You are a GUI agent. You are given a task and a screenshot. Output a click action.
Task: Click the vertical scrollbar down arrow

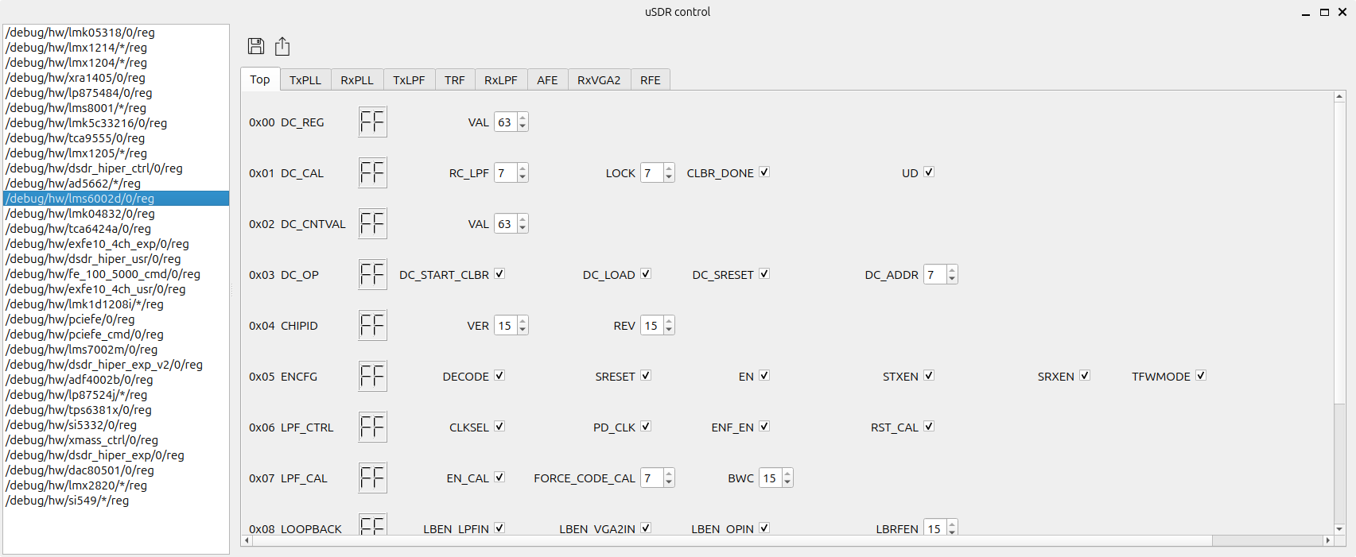coord(1339,528)
